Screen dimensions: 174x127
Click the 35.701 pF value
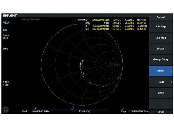coord(142,23)
